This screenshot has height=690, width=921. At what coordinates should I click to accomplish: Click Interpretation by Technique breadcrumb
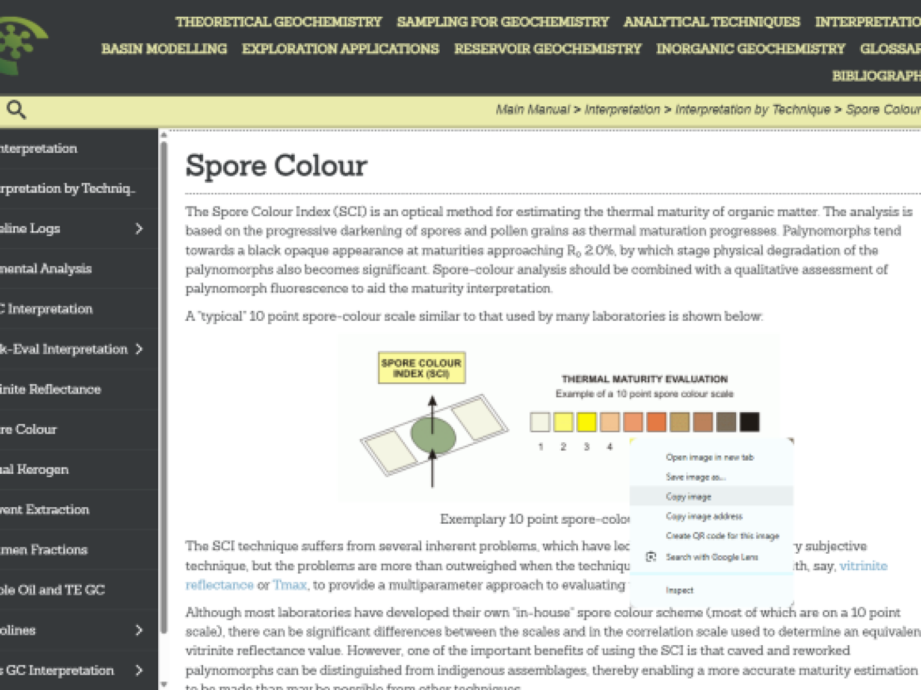pos(752,109)
